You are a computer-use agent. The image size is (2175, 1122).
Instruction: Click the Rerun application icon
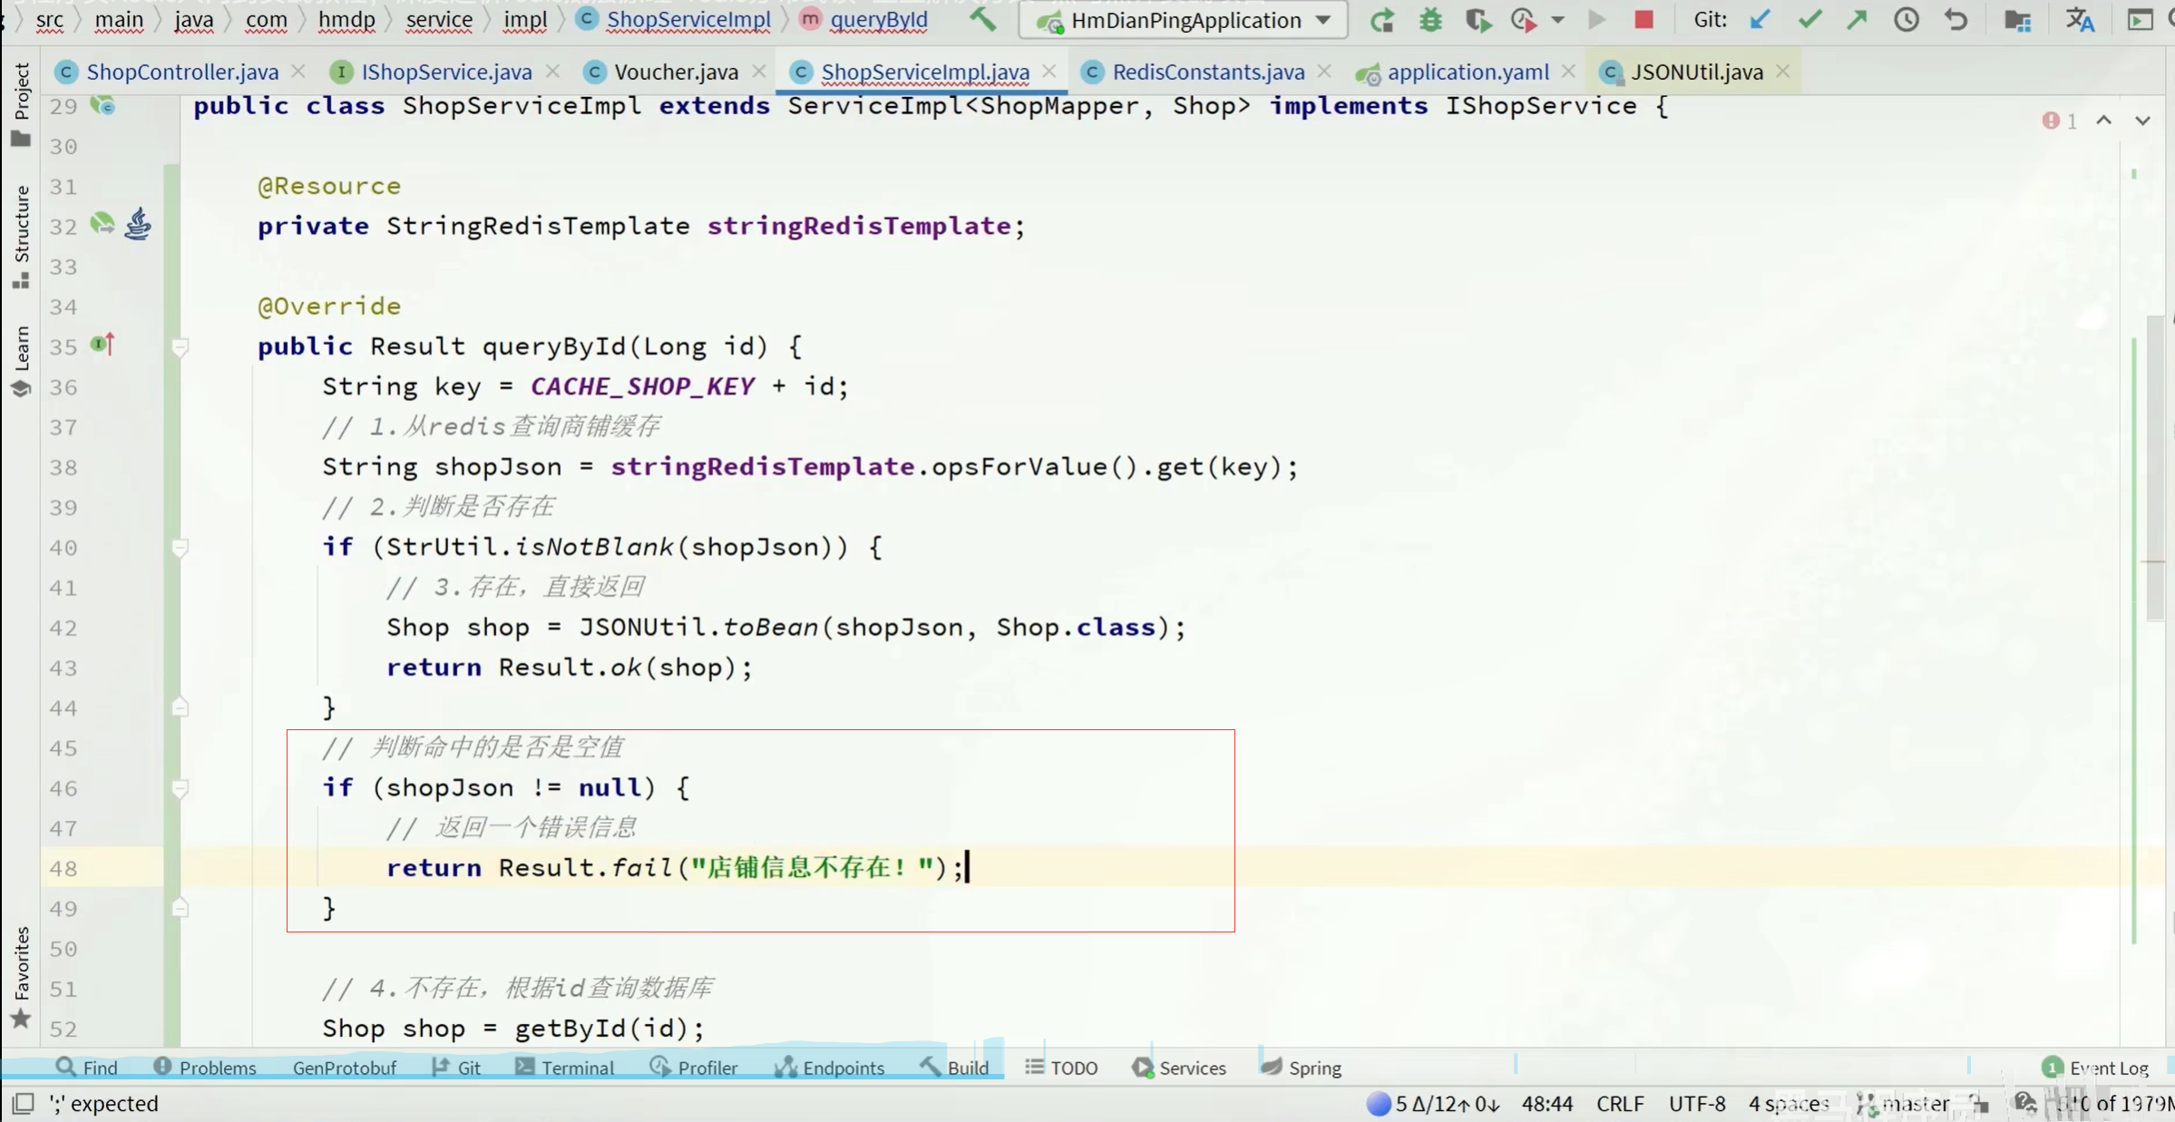tap(1381, 20)
